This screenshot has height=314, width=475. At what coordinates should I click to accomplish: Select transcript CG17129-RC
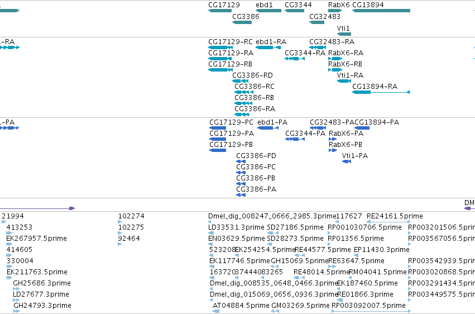coord(220,47)
